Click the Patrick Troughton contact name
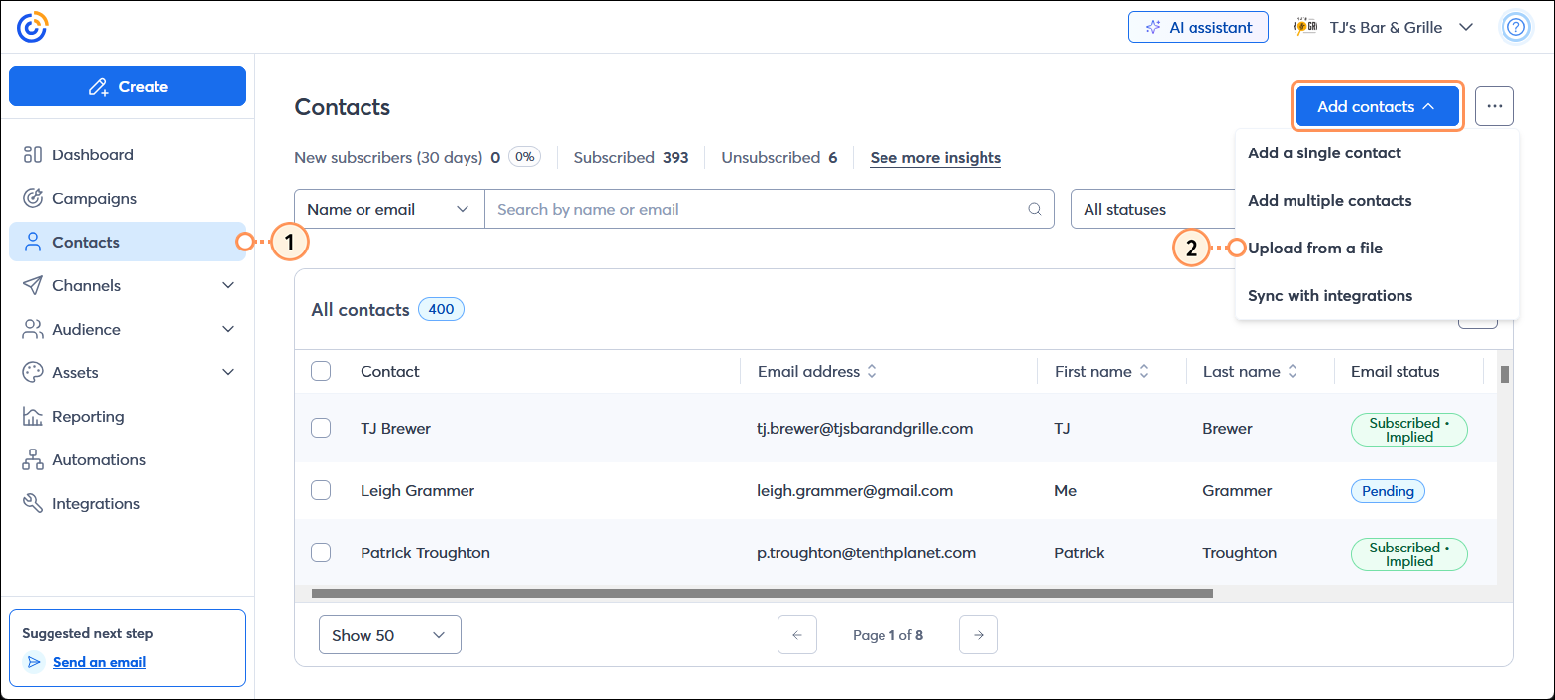This screenshot has width=1555, height=700. (x=425, y=552)
